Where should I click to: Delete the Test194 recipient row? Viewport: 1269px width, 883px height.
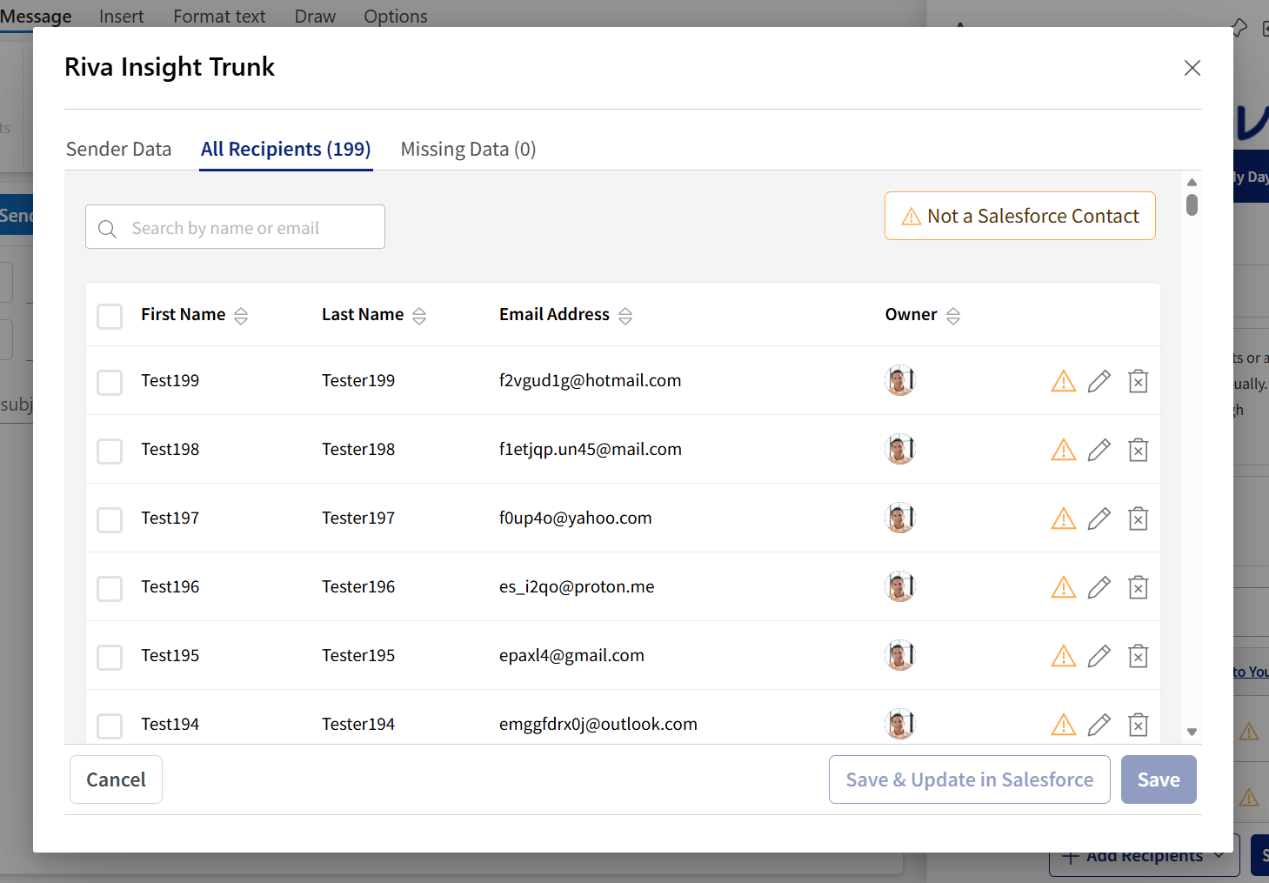pyautogui.click(x=1138, y=725)
